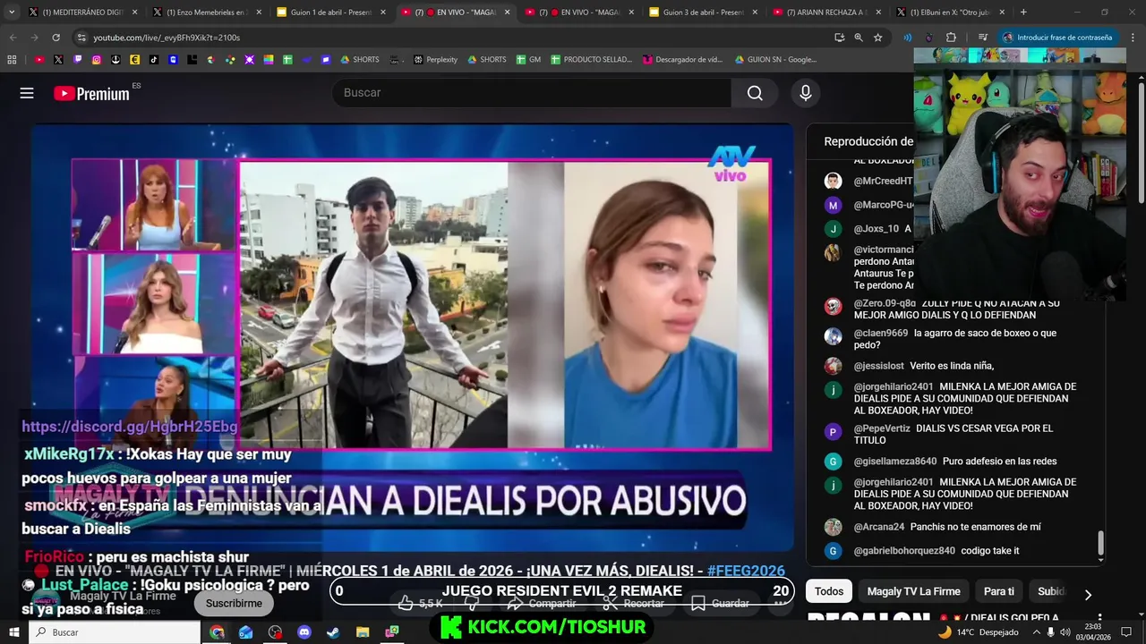Open the PRODUCTO SELLAD... bookmark
1146x644 pixels.
591,60
